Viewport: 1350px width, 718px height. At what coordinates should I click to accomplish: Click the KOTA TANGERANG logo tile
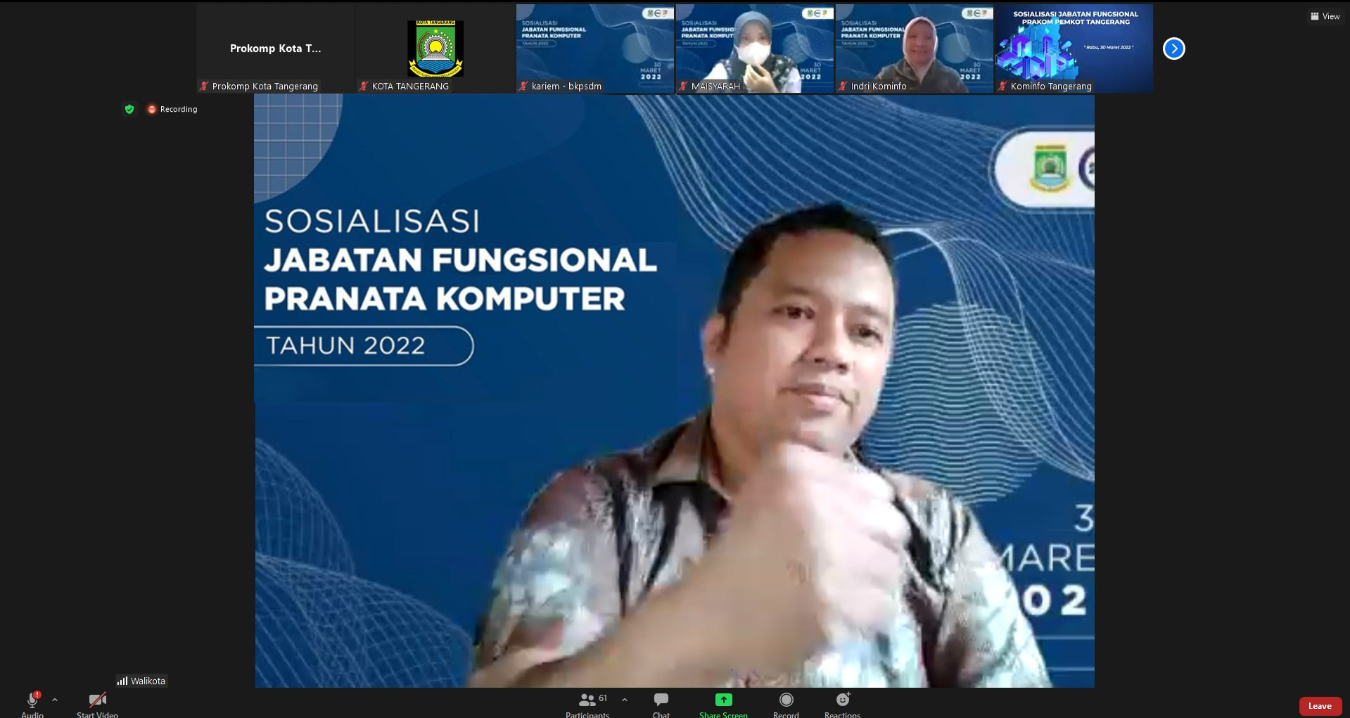[x=435, y=48]
